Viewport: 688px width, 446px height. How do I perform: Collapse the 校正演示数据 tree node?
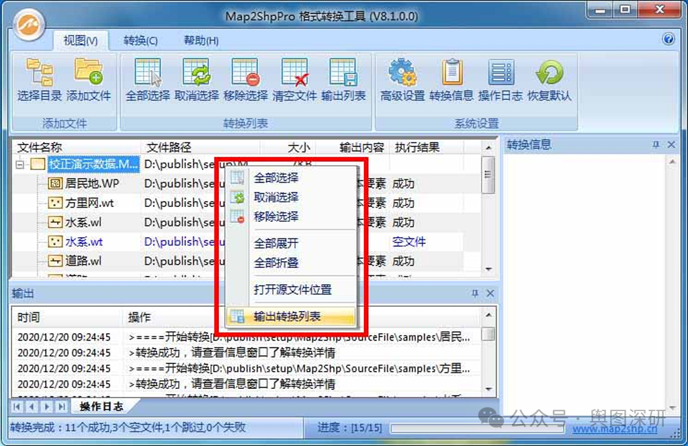point(19,165)
